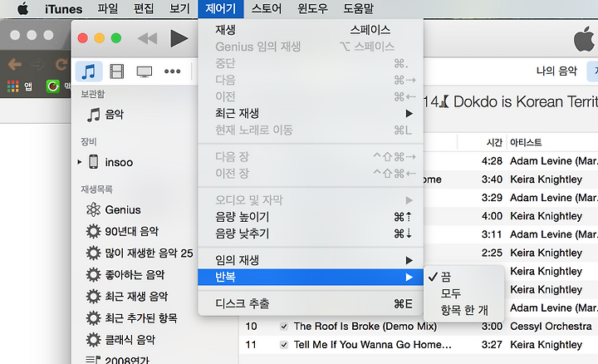Switch to the Movies library icon

point(117,71)
